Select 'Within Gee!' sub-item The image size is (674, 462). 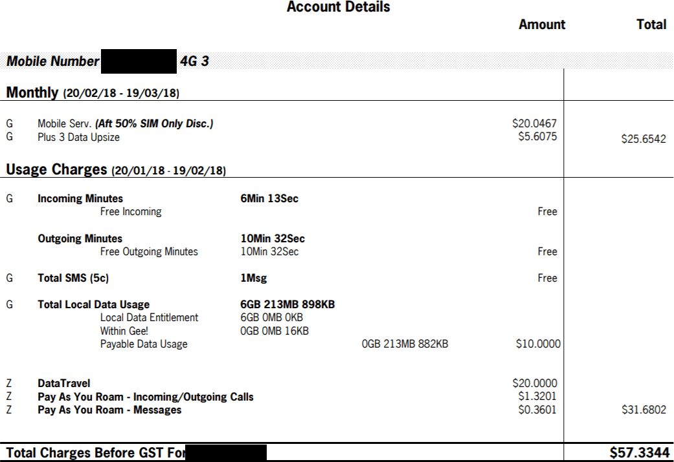tap(124, 331)
